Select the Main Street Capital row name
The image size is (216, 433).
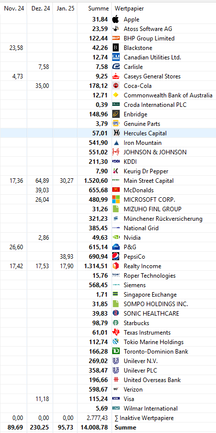(149, 181)
